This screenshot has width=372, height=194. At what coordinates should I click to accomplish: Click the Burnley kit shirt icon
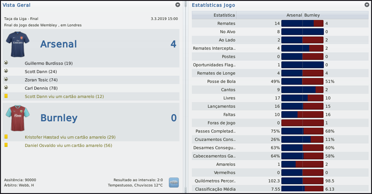17,118
